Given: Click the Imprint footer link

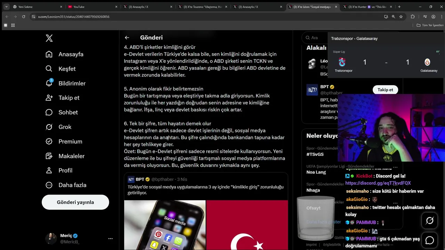Looking at the screenshot, I should pos(311,244).
